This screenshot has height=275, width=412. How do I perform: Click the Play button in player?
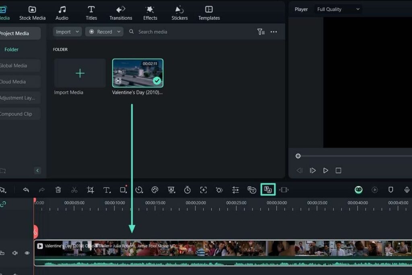(x=325, y=170)
